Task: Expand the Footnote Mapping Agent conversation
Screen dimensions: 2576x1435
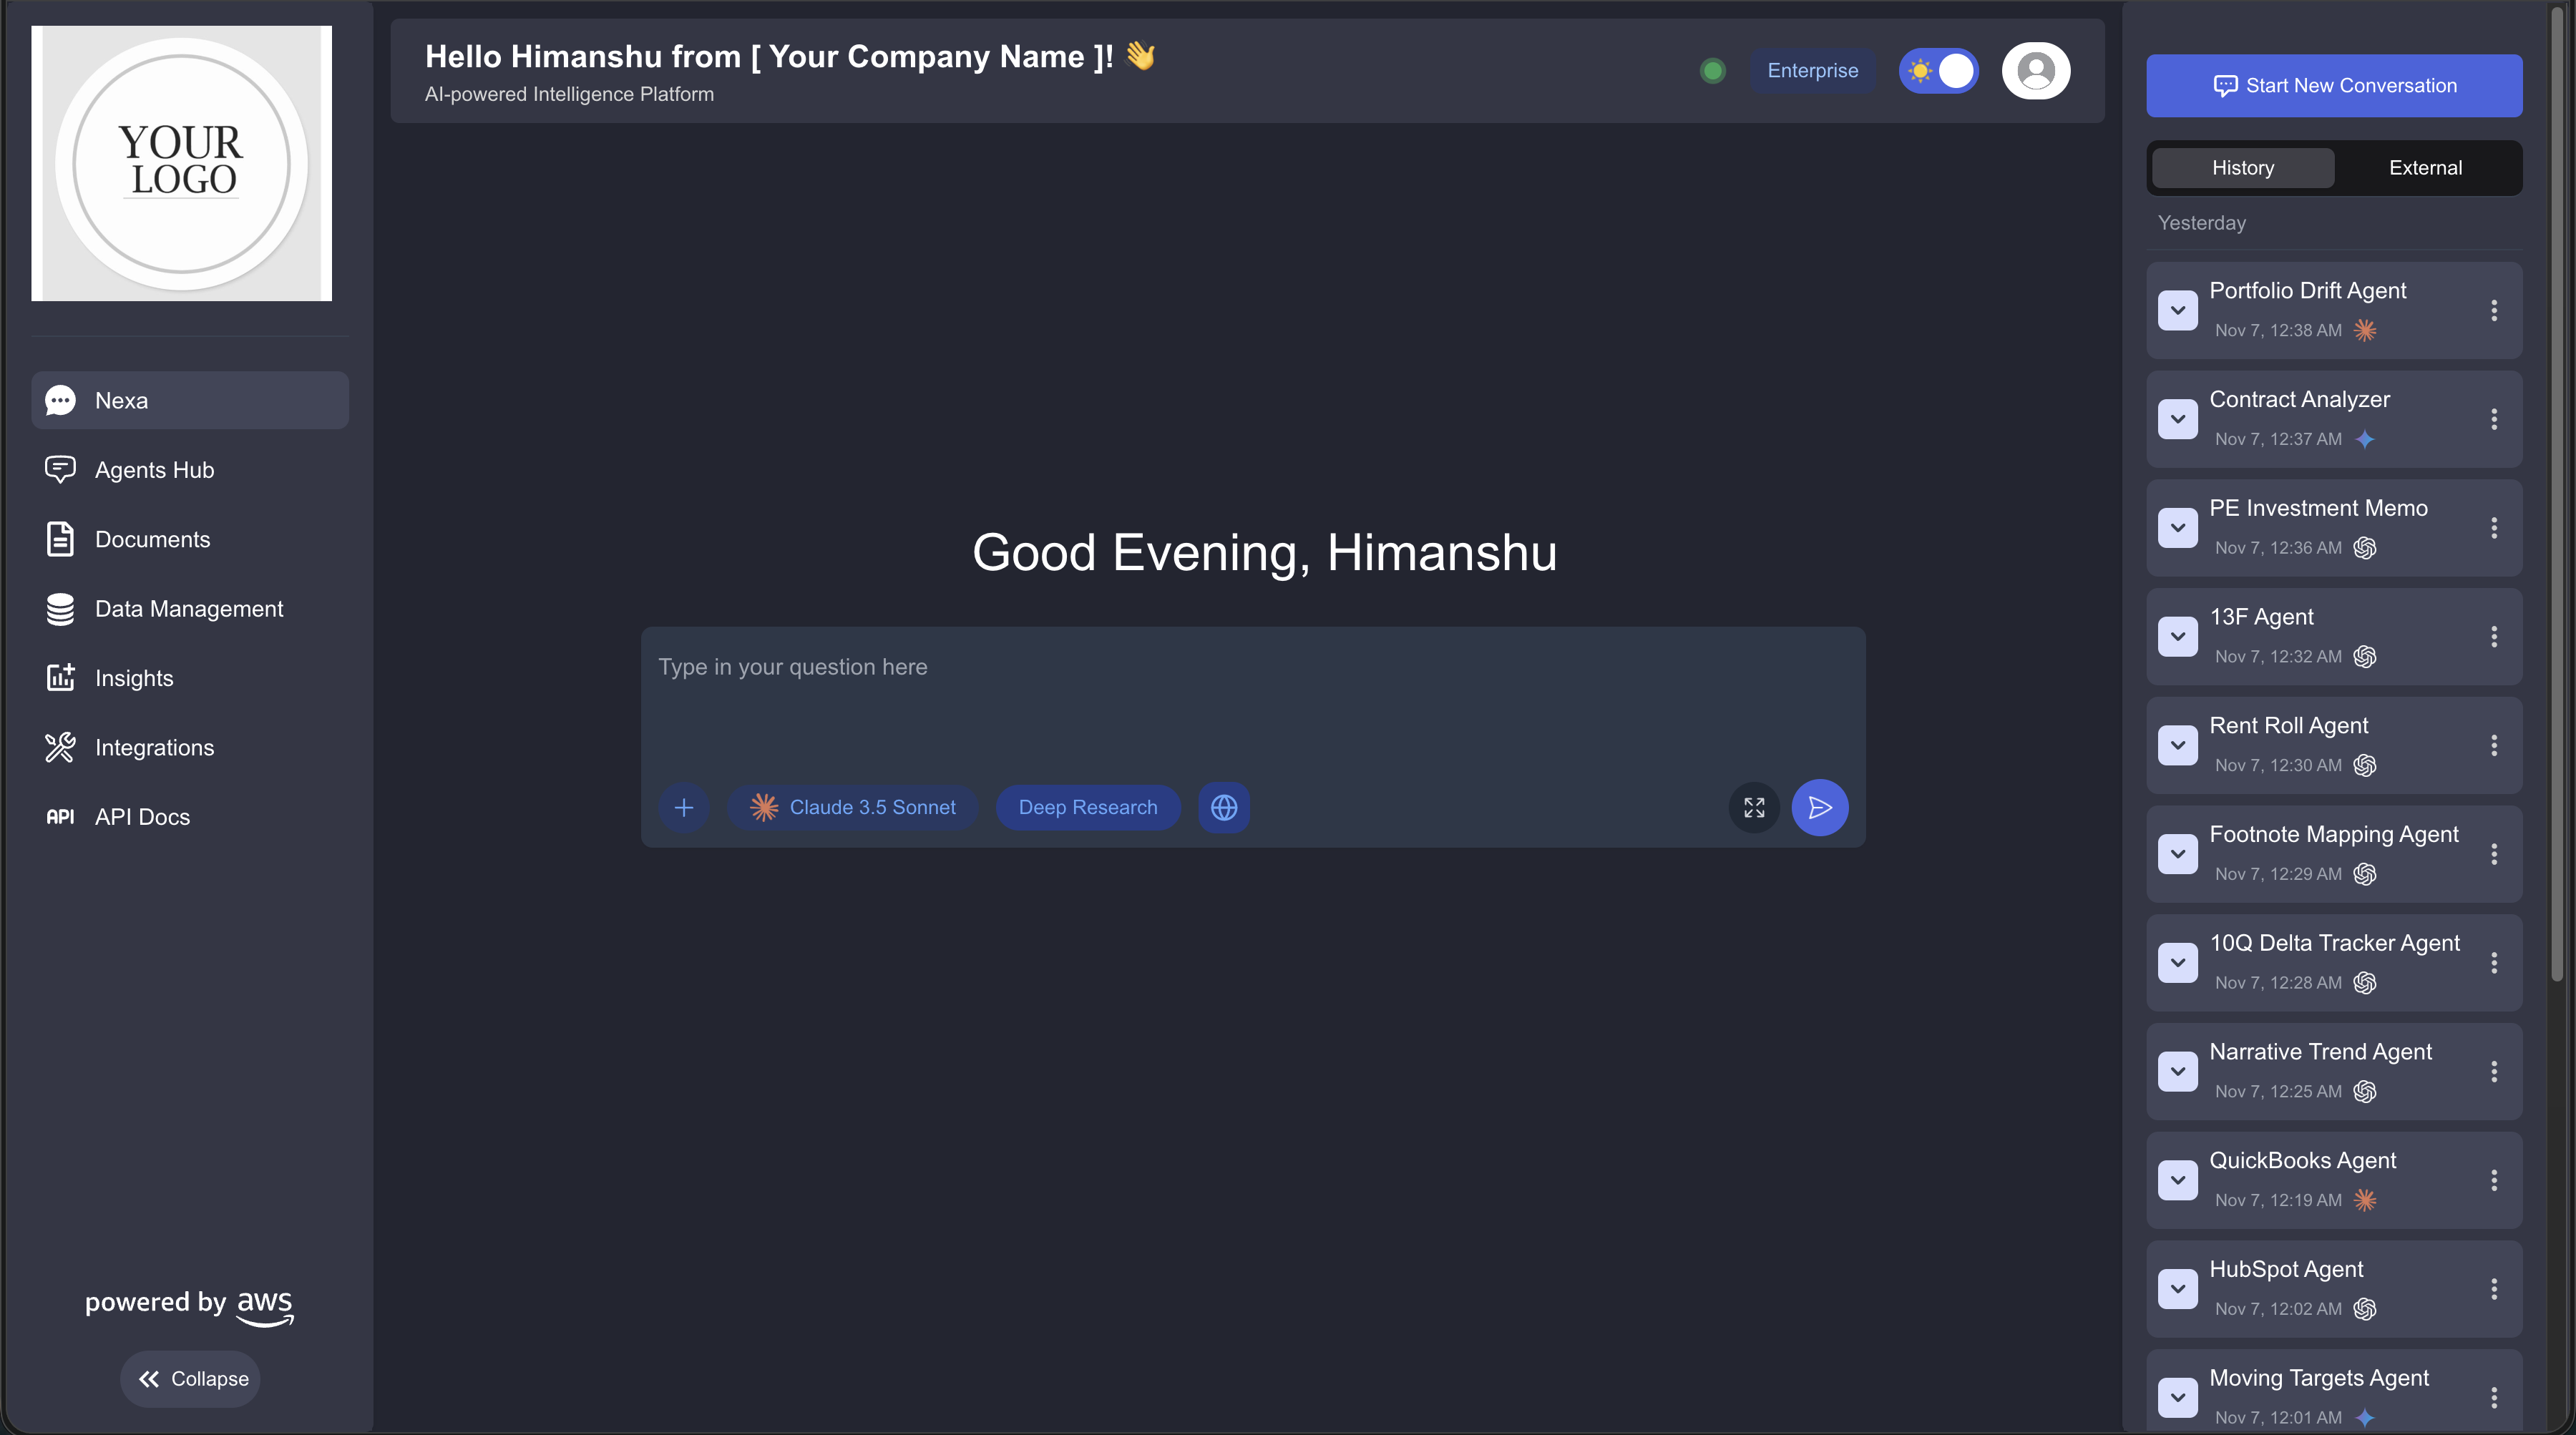Action: [x=2177, y=855]
